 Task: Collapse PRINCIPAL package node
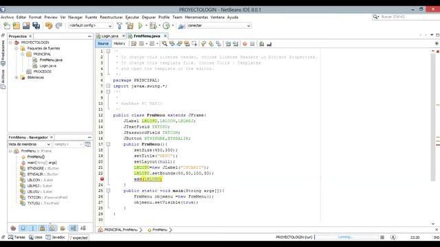pos(23,54)
